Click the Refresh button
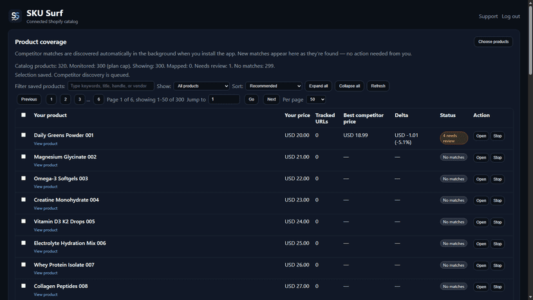Image resolution: width=533 pixels, height=300 pixels. tap(378, 86)
